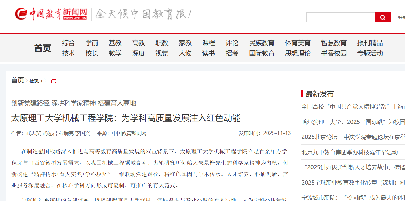Type in the search input field
The image size is (405, 201).
[340, 18]
